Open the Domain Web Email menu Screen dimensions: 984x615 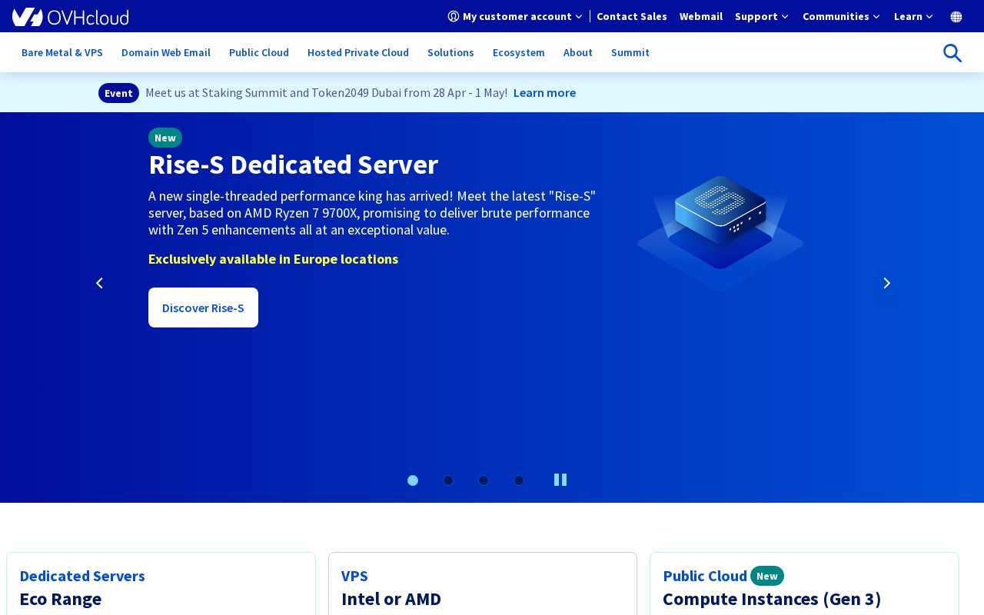pos(166,52)
